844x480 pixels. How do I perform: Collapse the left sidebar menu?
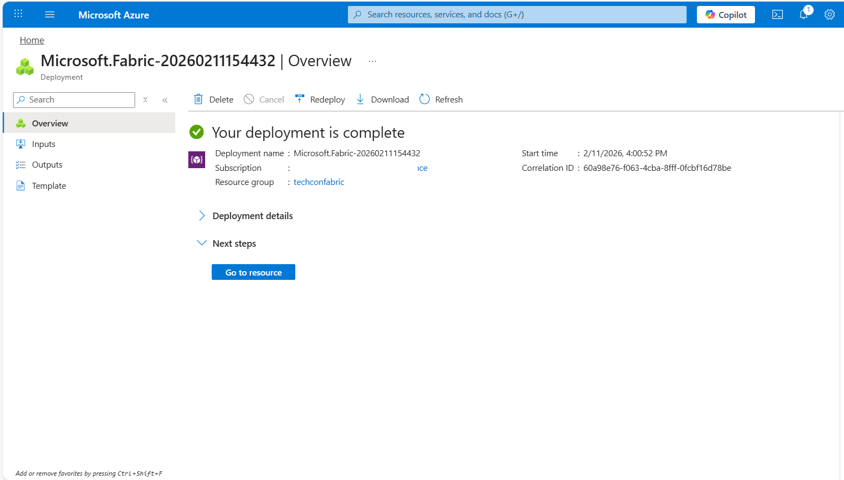(x=165, y=100)
